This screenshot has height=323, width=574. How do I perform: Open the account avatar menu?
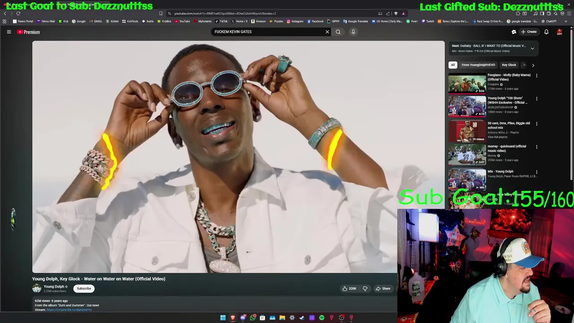pos(559,32)
